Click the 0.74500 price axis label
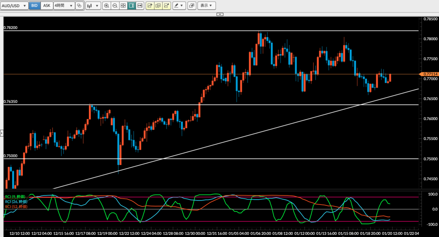 [x=430, y=179]
